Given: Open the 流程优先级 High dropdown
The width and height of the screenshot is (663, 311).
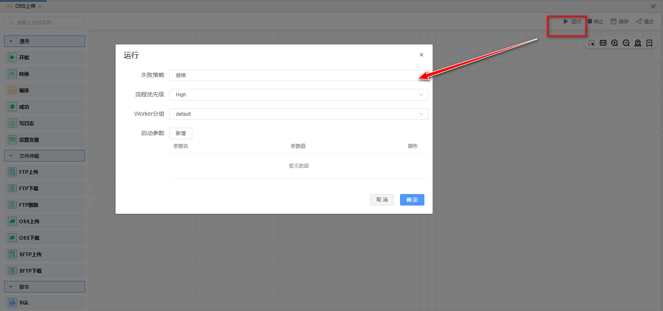Looking at the screenshot, I should 298,95.
